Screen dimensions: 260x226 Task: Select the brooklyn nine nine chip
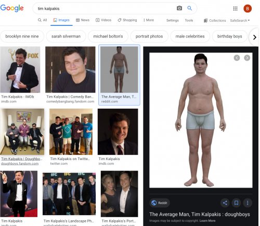click(x=22, y=36)
